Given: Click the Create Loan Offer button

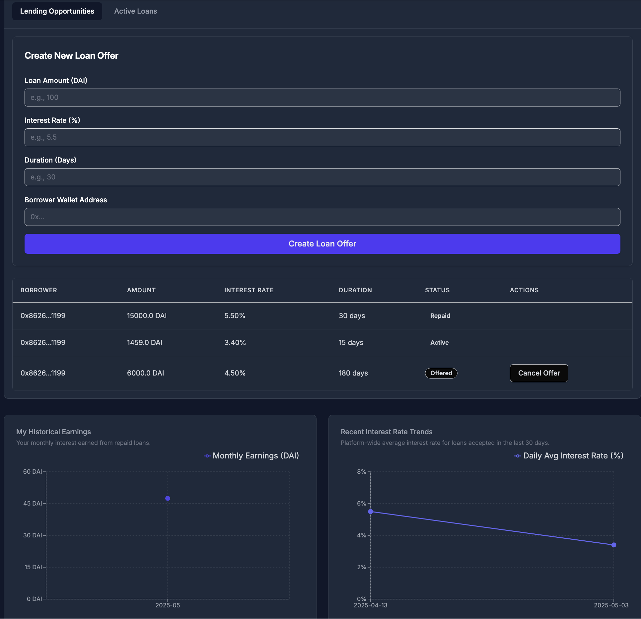Looking at the screenshot, I should coord(322,244).
